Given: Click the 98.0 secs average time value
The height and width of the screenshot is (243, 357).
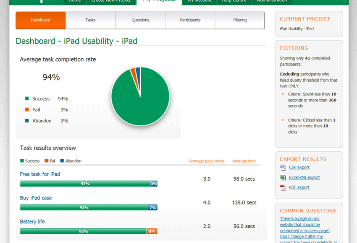Looking at the screenshot, I should tap(244, 179).
